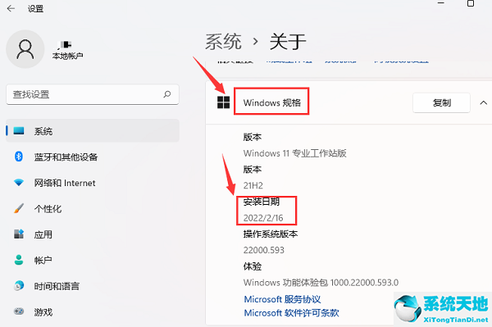Open Microsoft 软件许可条款 link
Viewport: 492px width, 327px height.
[291, 312]
